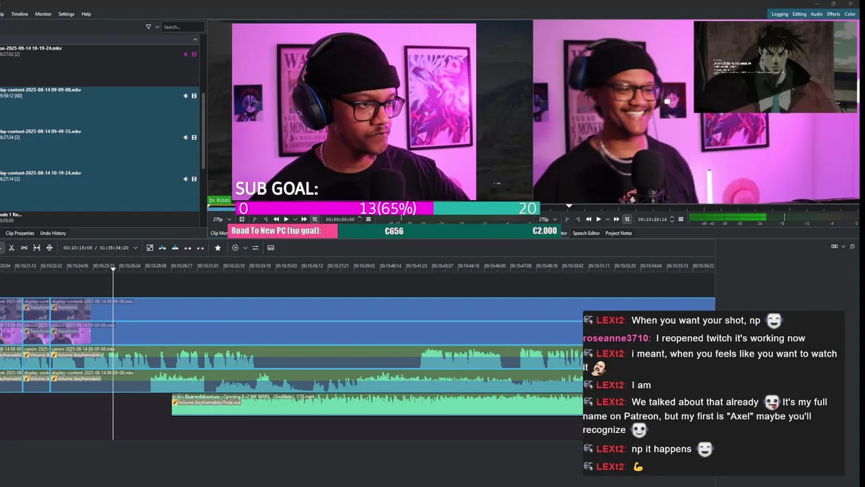Play the clip monitor
Image resolution: width=865 pixels, height=487 pixels.
(x=286, y=219)
